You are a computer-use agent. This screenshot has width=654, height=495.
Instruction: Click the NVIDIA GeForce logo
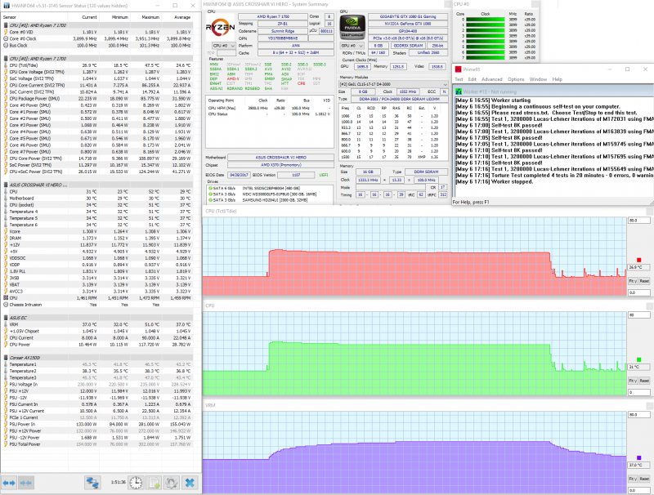pos(352,28)
